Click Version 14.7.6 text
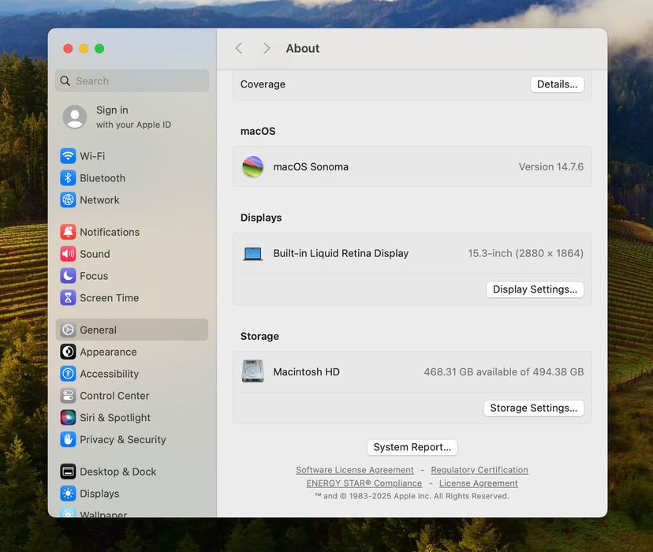The width and height of the screenshot is (653, 552). [551, 167]
